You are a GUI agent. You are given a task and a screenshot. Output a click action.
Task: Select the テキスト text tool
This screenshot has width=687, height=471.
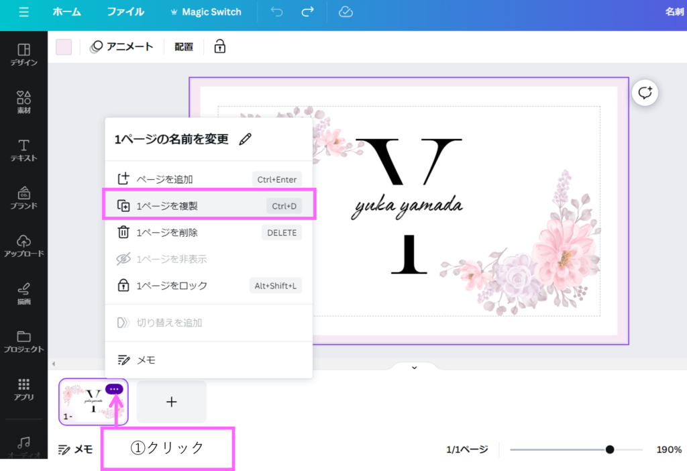(23, 150)
